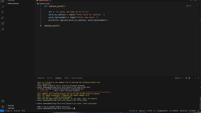Click the main branch in status bar
201x113 pixels.
7,111
